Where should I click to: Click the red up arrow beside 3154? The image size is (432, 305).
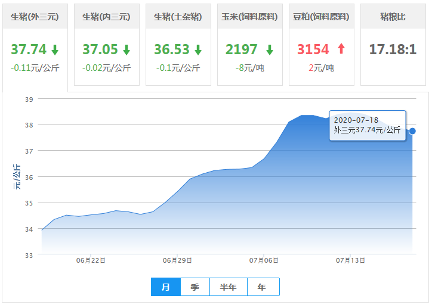tap(341, 49)
